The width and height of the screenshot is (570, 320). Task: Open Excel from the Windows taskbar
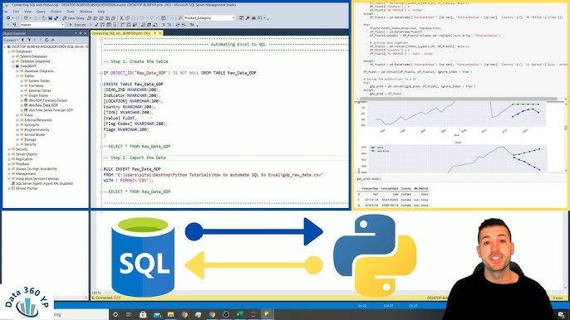(x=239, y=314)
